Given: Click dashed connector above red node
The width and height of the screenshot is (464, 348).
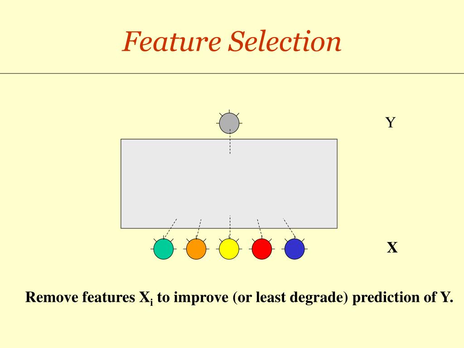Looking at the screenshot, I should 260,229.
